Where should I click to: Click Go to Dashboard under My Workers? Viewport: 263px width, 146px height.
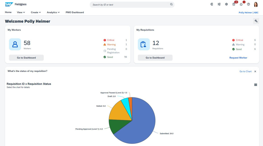tap(26, 58)
